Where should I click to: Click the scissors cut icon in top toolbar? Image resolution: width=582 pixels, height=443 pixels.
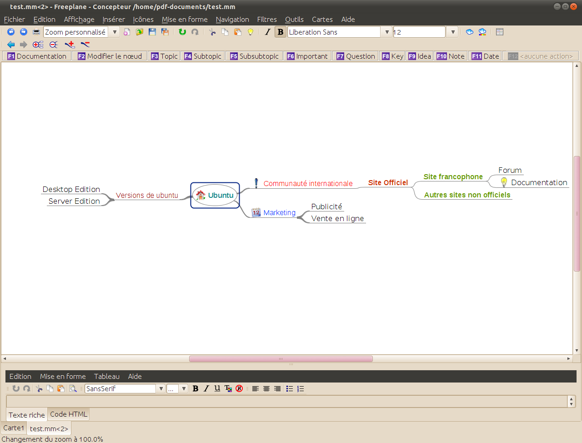point(212,32)
